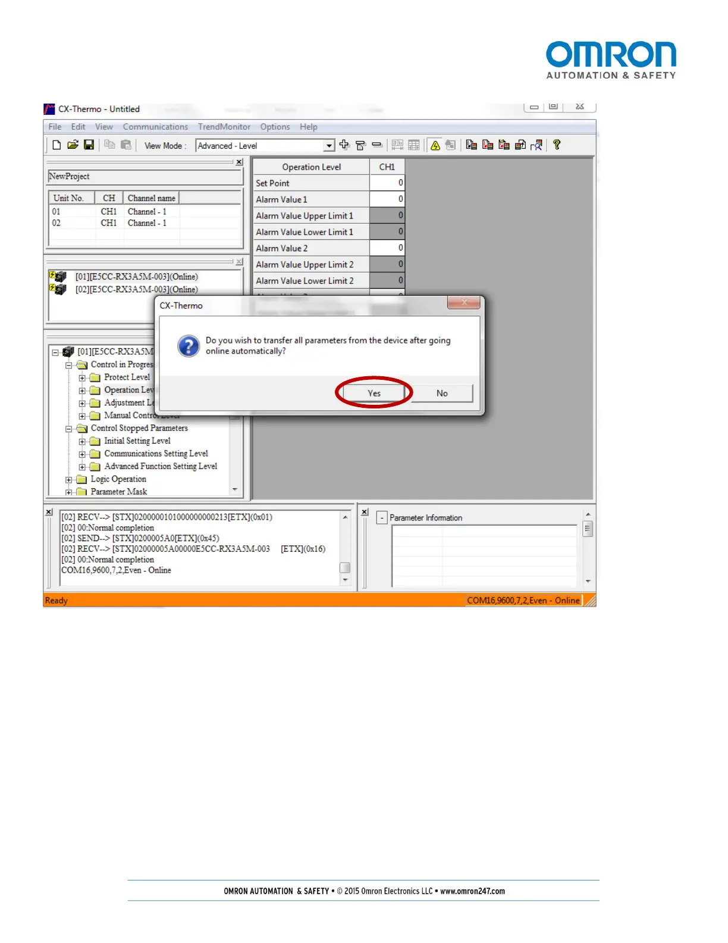Click the Channel name column header

click(x=151, y=198)
